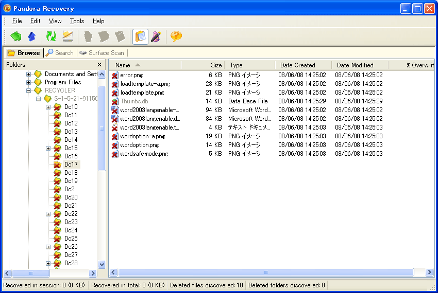438x293 pixels.
Task: Select the wordoption-a.png file
Action: click(x=142, y=136)
